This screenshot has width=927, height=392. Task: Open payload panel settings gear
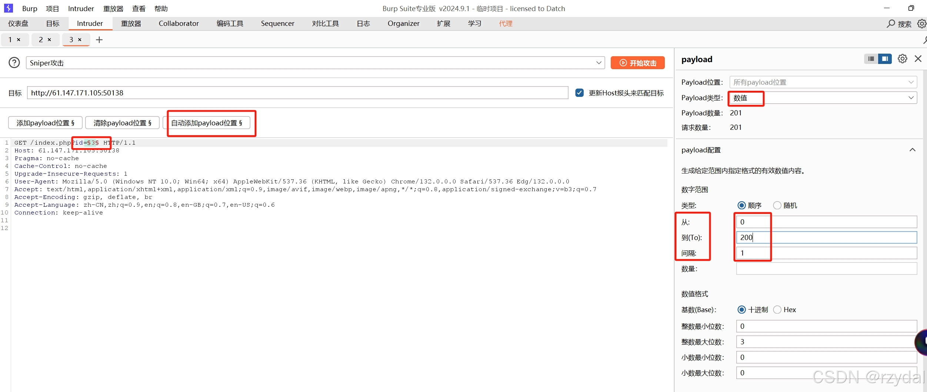coord(903,59)
